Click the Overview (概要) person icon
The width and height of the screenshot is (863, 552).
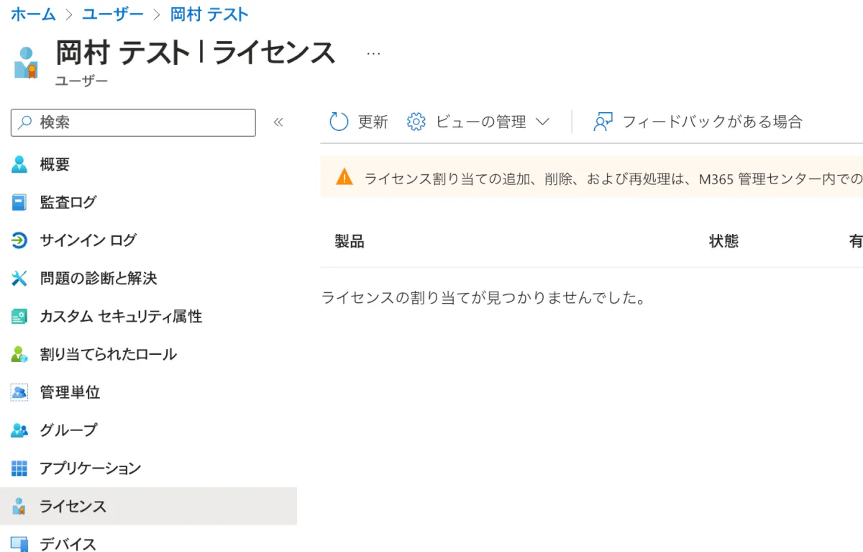point(19,164)
